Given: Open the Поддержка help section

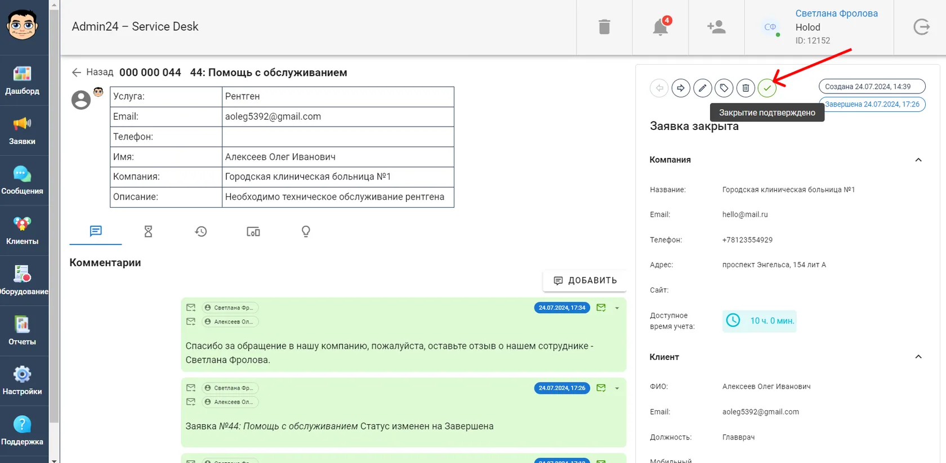Looking at the screenshot, I should tap(23, 431).
